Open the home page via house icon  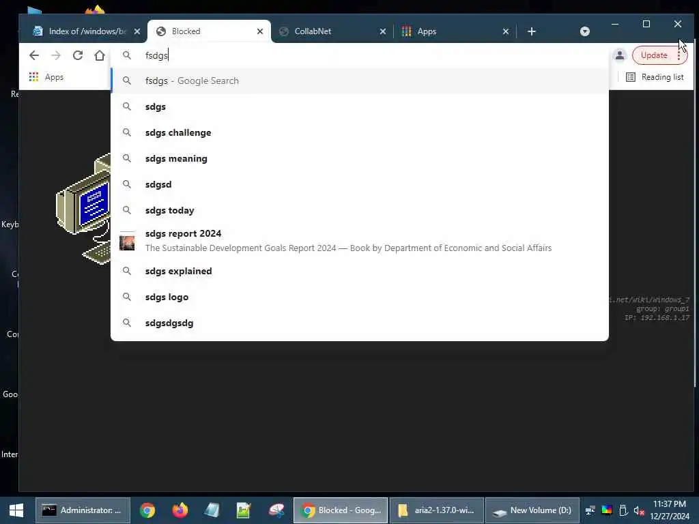pos(100,55)
